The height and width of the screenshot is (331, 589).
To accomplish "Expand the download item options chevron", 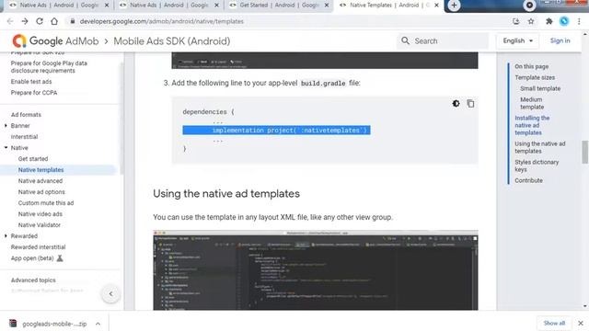I will [98, 324].
